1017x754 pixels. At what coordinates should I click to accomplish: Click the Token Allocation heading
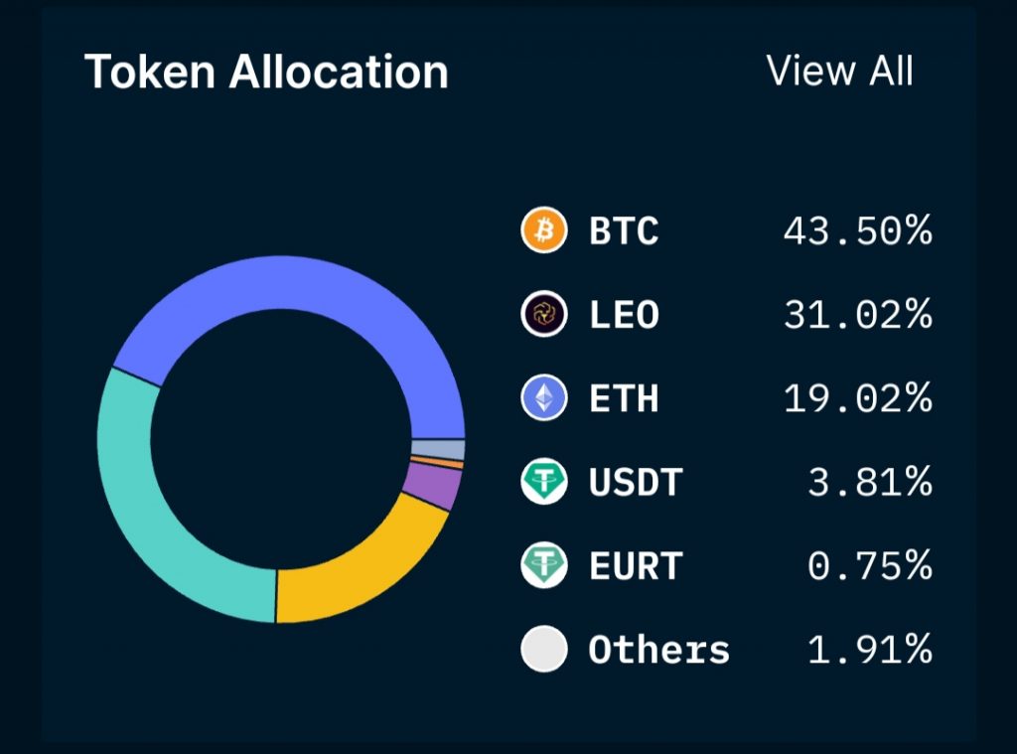click(x=266, y=73)
